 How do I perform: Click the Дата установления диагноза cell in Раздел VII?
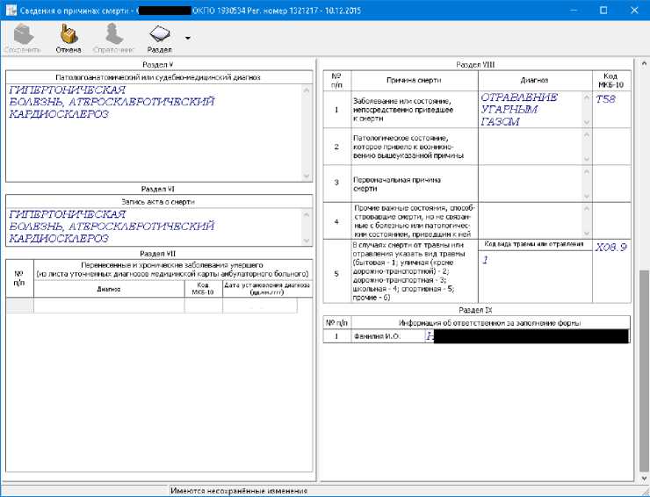coord(260,306)
